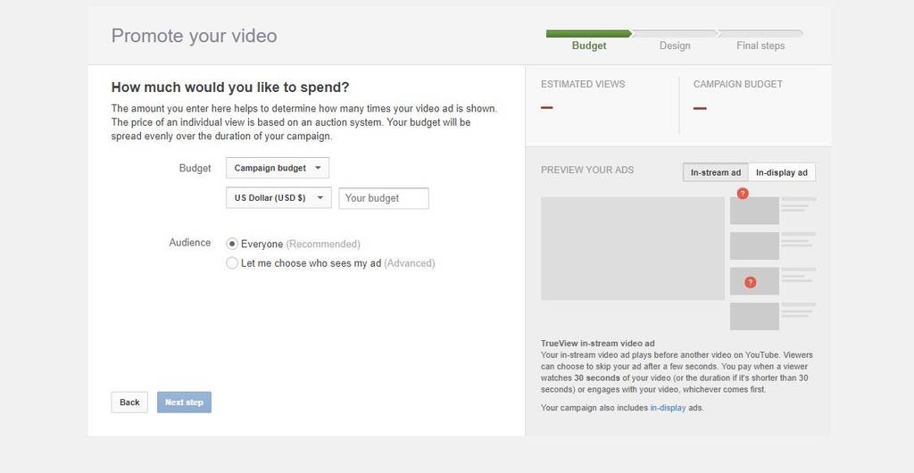Click the second sidebar thumbnail in ad preview
This screenshot has height=473, width=914.
754,245
